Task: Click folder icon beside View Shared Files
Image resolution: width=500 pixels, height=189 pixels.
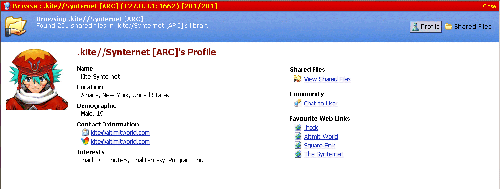Action: pos(297,79)
